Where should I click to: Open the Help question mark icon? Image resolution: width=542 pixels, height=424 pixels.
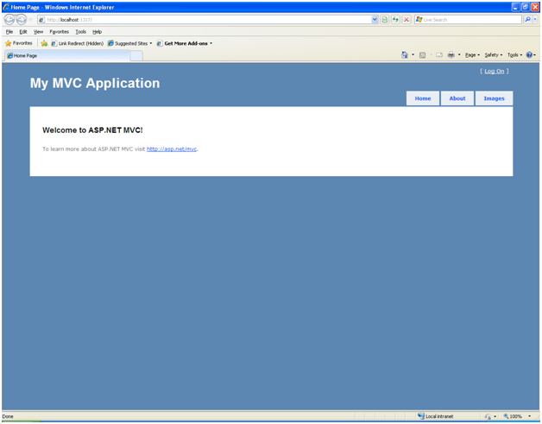coord(529,55)
